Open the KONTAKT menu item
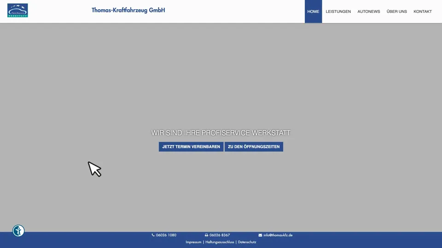The width and height of the screenshot is (442, 248). pyautogui.click(x=423, y=11)
